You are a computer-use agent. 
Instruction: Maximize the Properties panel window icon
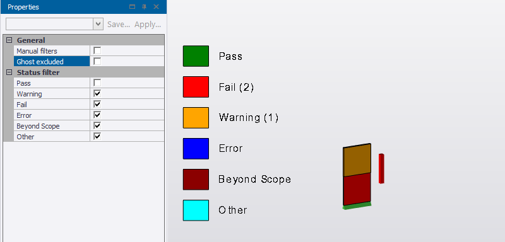(132, 7)
